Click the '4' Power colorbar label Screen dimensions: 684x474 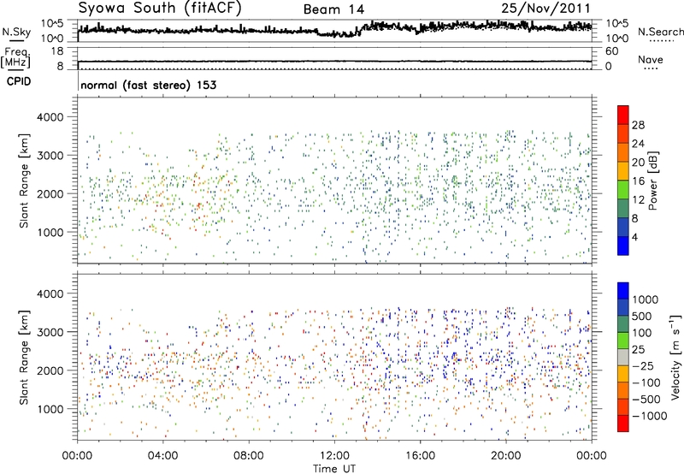pyautogui.click(x=634, y=237)
